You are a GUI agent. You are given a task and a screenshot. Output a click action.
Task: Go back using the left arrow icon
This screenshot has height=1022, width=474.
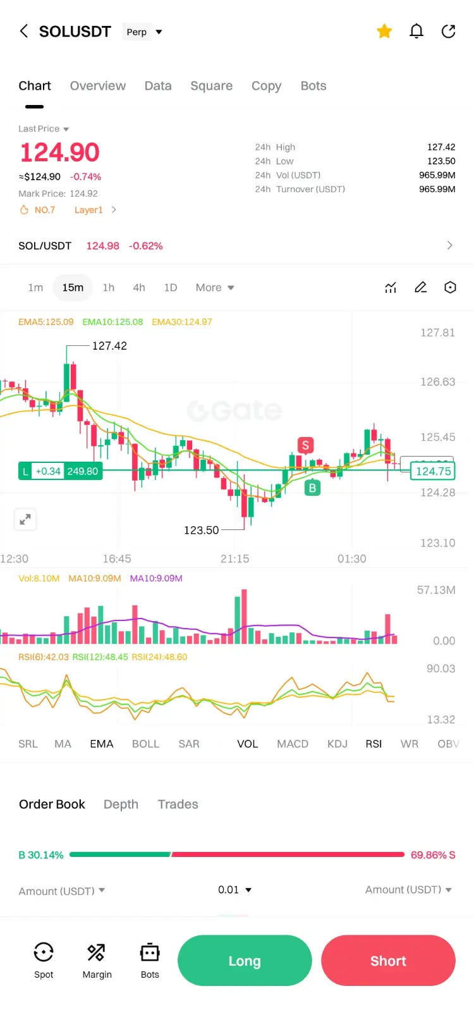pyautogui.click(x=24, y=31)
